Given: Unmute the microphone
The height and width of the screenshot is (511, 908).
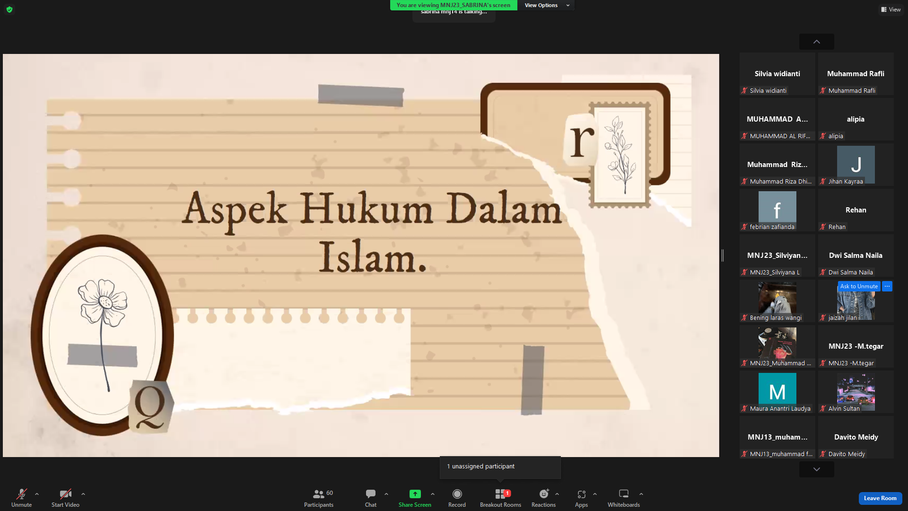Looking at the screenshot, I should click(x=21, y=498).
